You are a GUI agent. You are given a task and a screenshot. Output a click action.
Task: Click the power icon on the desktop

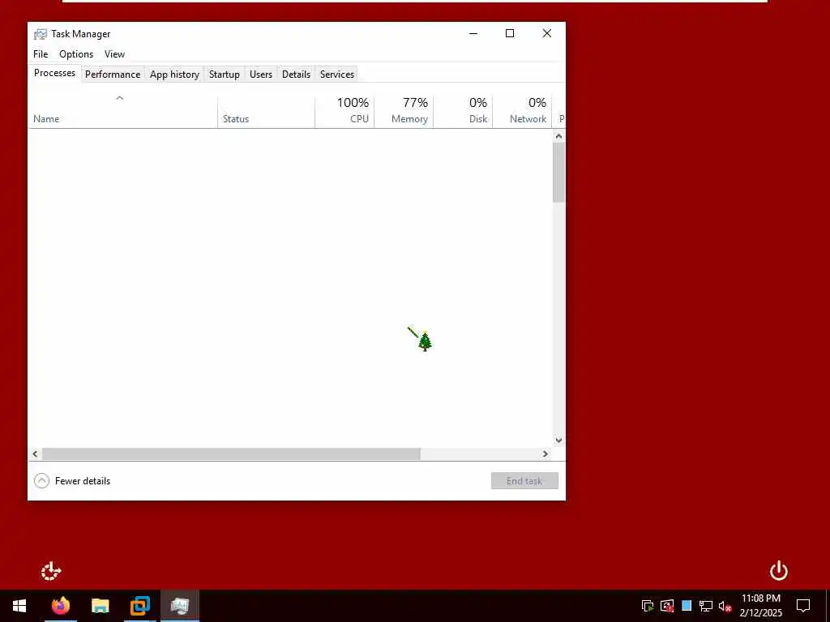779,571
